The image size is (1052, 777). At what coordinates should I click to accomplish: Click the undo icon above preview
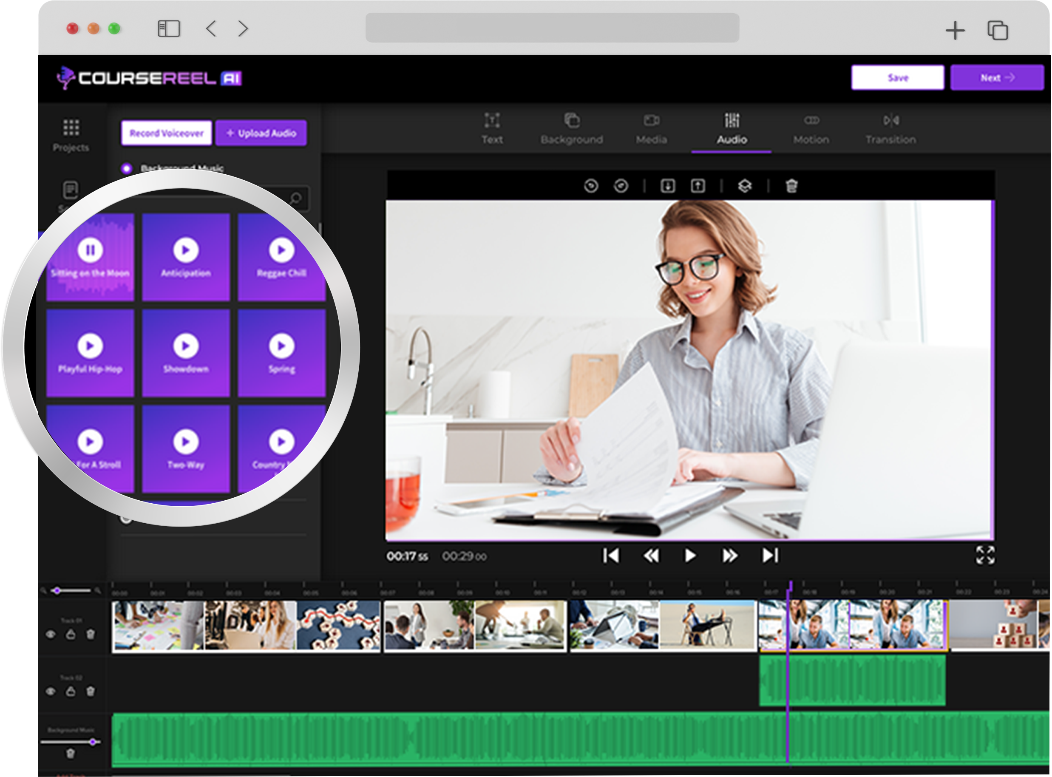[591, 186]
